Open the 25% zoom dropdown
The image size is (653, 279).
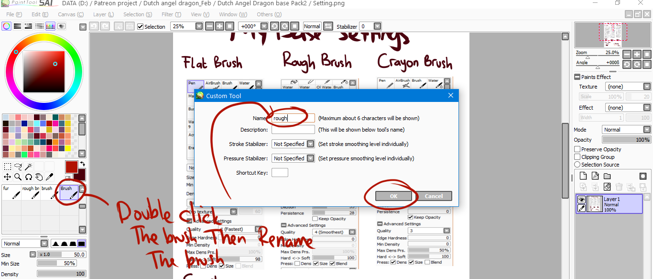pos(199,26)
